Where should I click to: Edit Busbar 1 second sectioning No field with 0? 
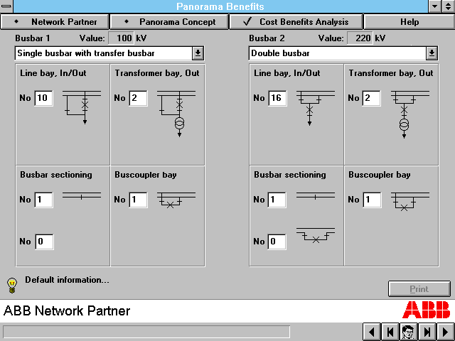[x=44, y=242]
